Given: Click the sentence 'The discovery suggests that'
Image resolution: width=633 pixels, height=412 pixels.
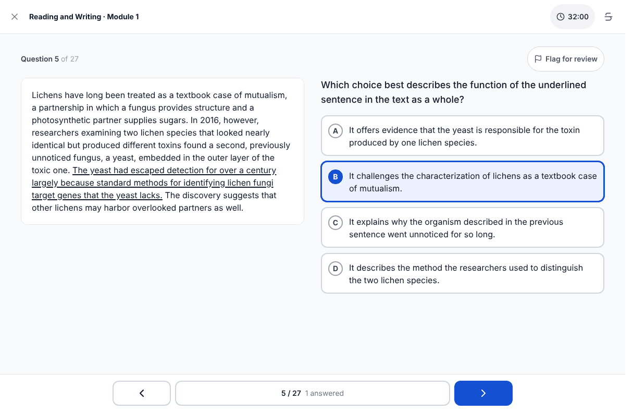Looking at the screenshot, I should click(221, 196).
